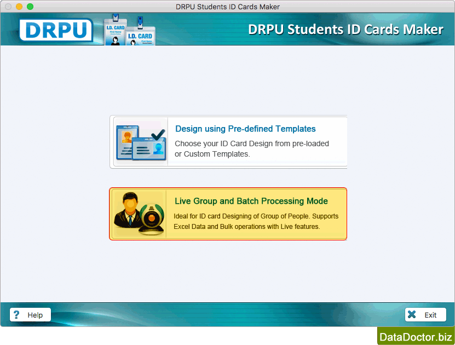Maximize the window with green button
The height and width of the screenshot is (345, 455).
30,7
